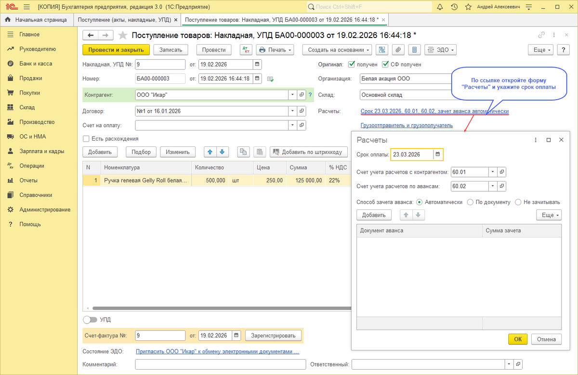Click the table horizontal scrollbar

click(222, 308)
